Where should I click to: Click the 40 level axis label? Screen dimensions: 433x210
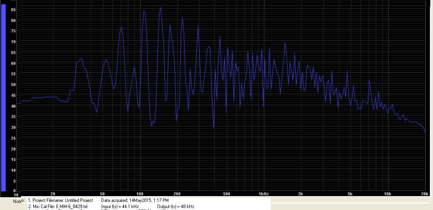13,106
